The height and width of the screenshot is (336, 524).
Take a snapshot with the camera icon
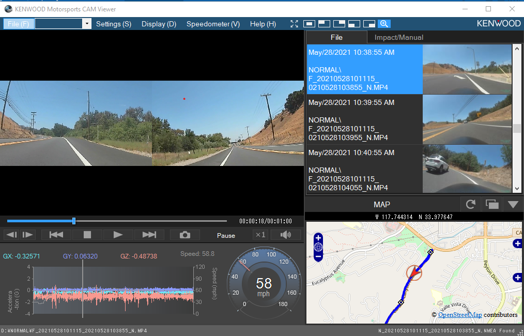click(184, 235)
